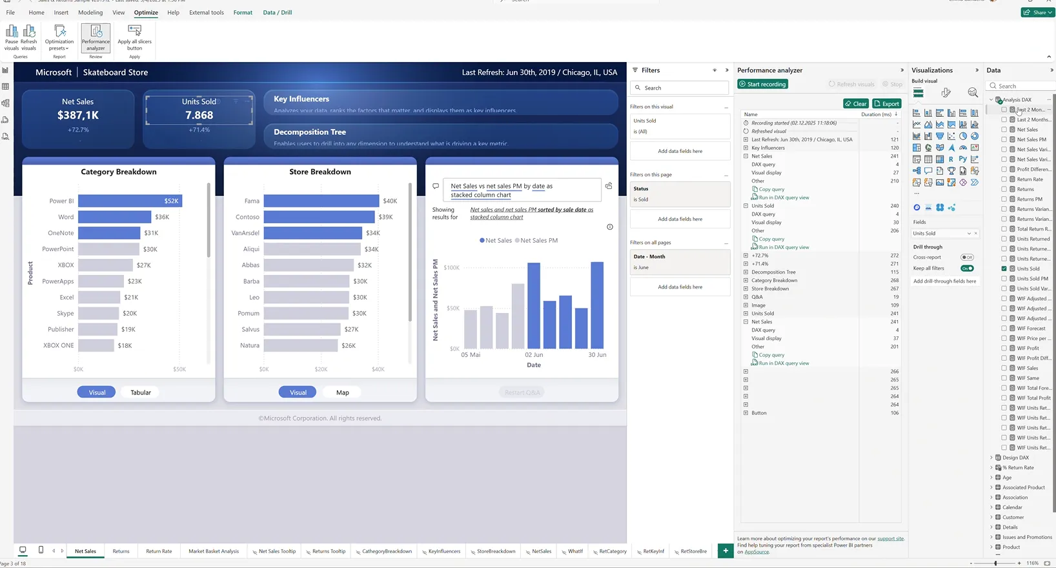1056x568 pixels.
Task: Choose the Azure Maps arrow visual
Action: (x=951, y=148)
